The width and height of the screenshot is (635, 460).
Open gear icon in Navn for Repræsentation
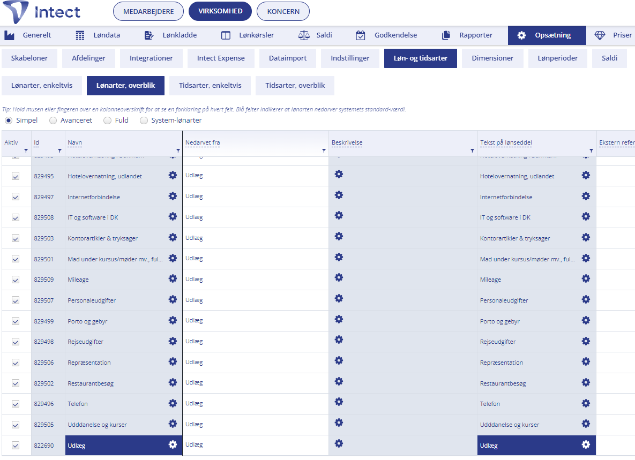(x=173, y=361)
